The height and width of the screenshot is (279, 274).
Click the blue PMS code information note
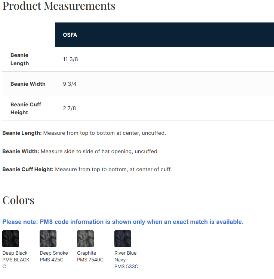(123, 222)
